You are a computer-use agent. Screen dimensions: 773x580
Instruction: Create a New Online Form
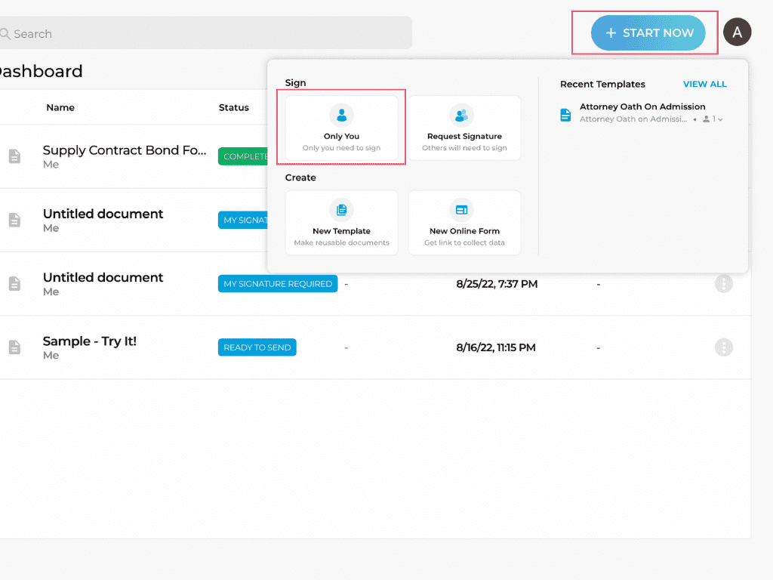click(x=464, y=223)
